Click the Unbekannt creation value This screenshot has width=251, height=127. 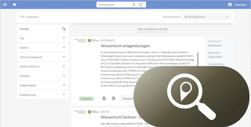(215, 45)
